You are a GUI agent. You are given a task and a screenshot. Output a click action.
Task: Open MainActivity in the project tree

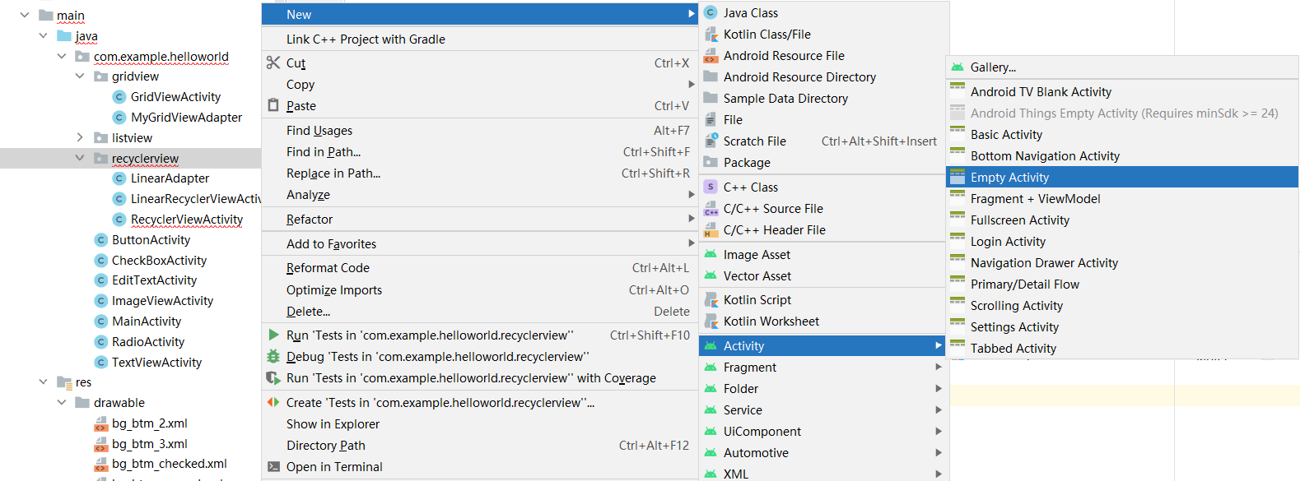[147, 321]
